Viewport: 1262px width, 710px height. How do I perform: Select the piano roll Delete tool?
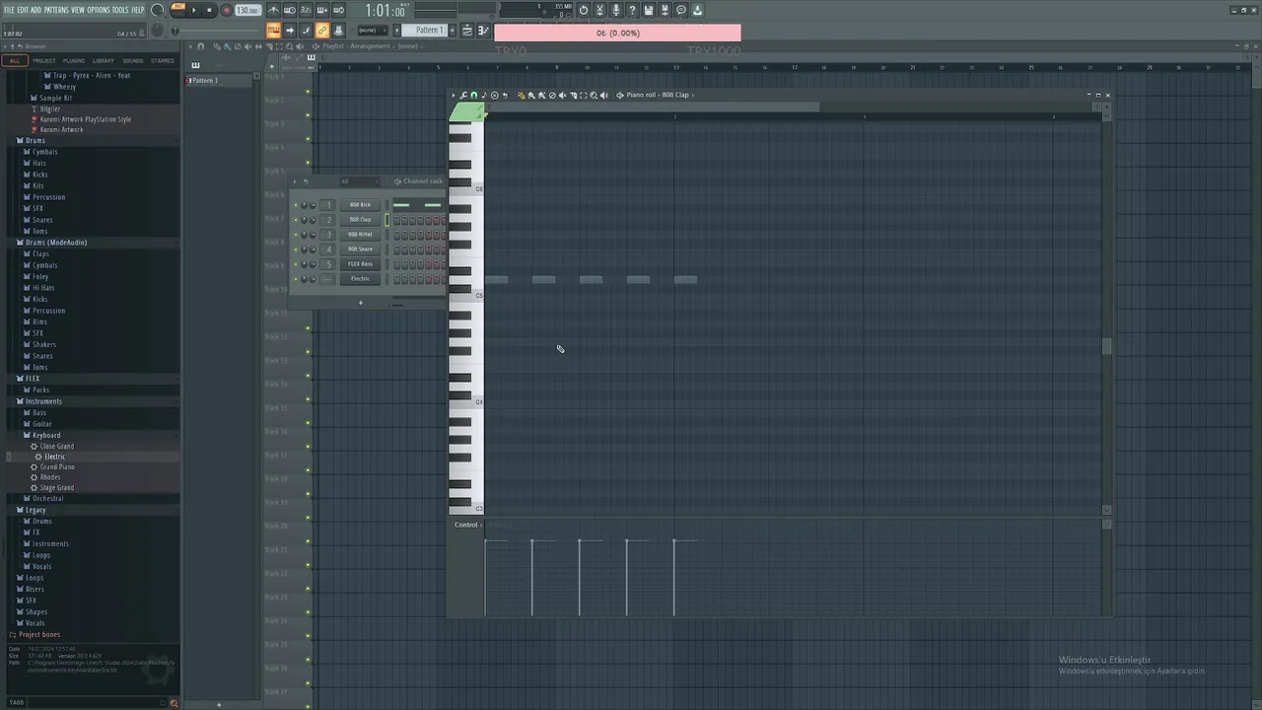pos(551,95)
